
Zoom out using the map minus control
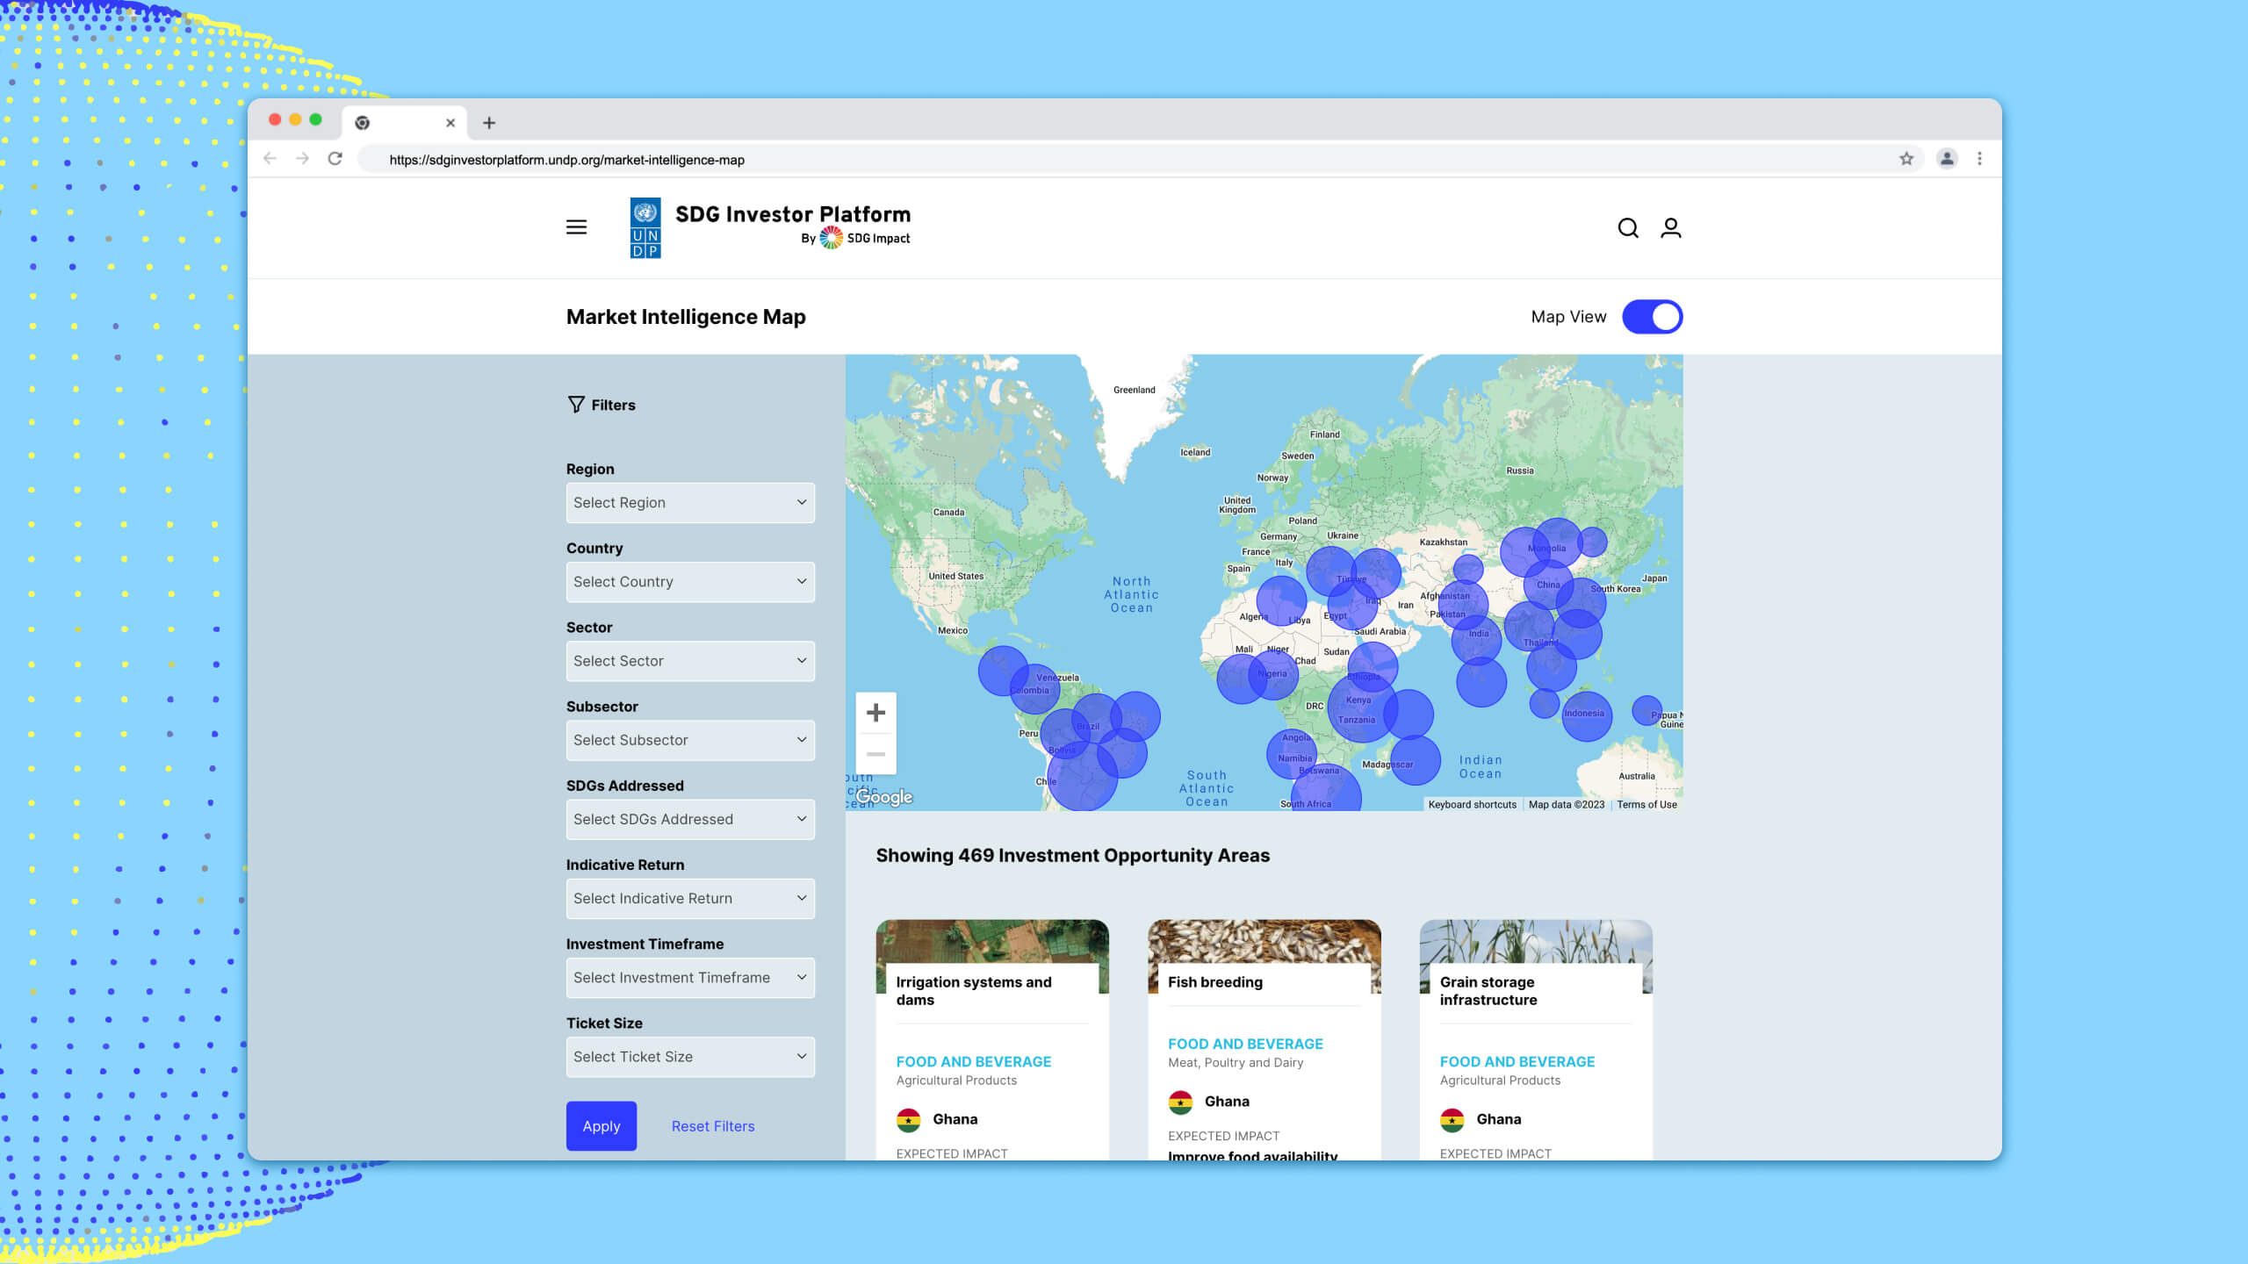[x=875, y=753]
